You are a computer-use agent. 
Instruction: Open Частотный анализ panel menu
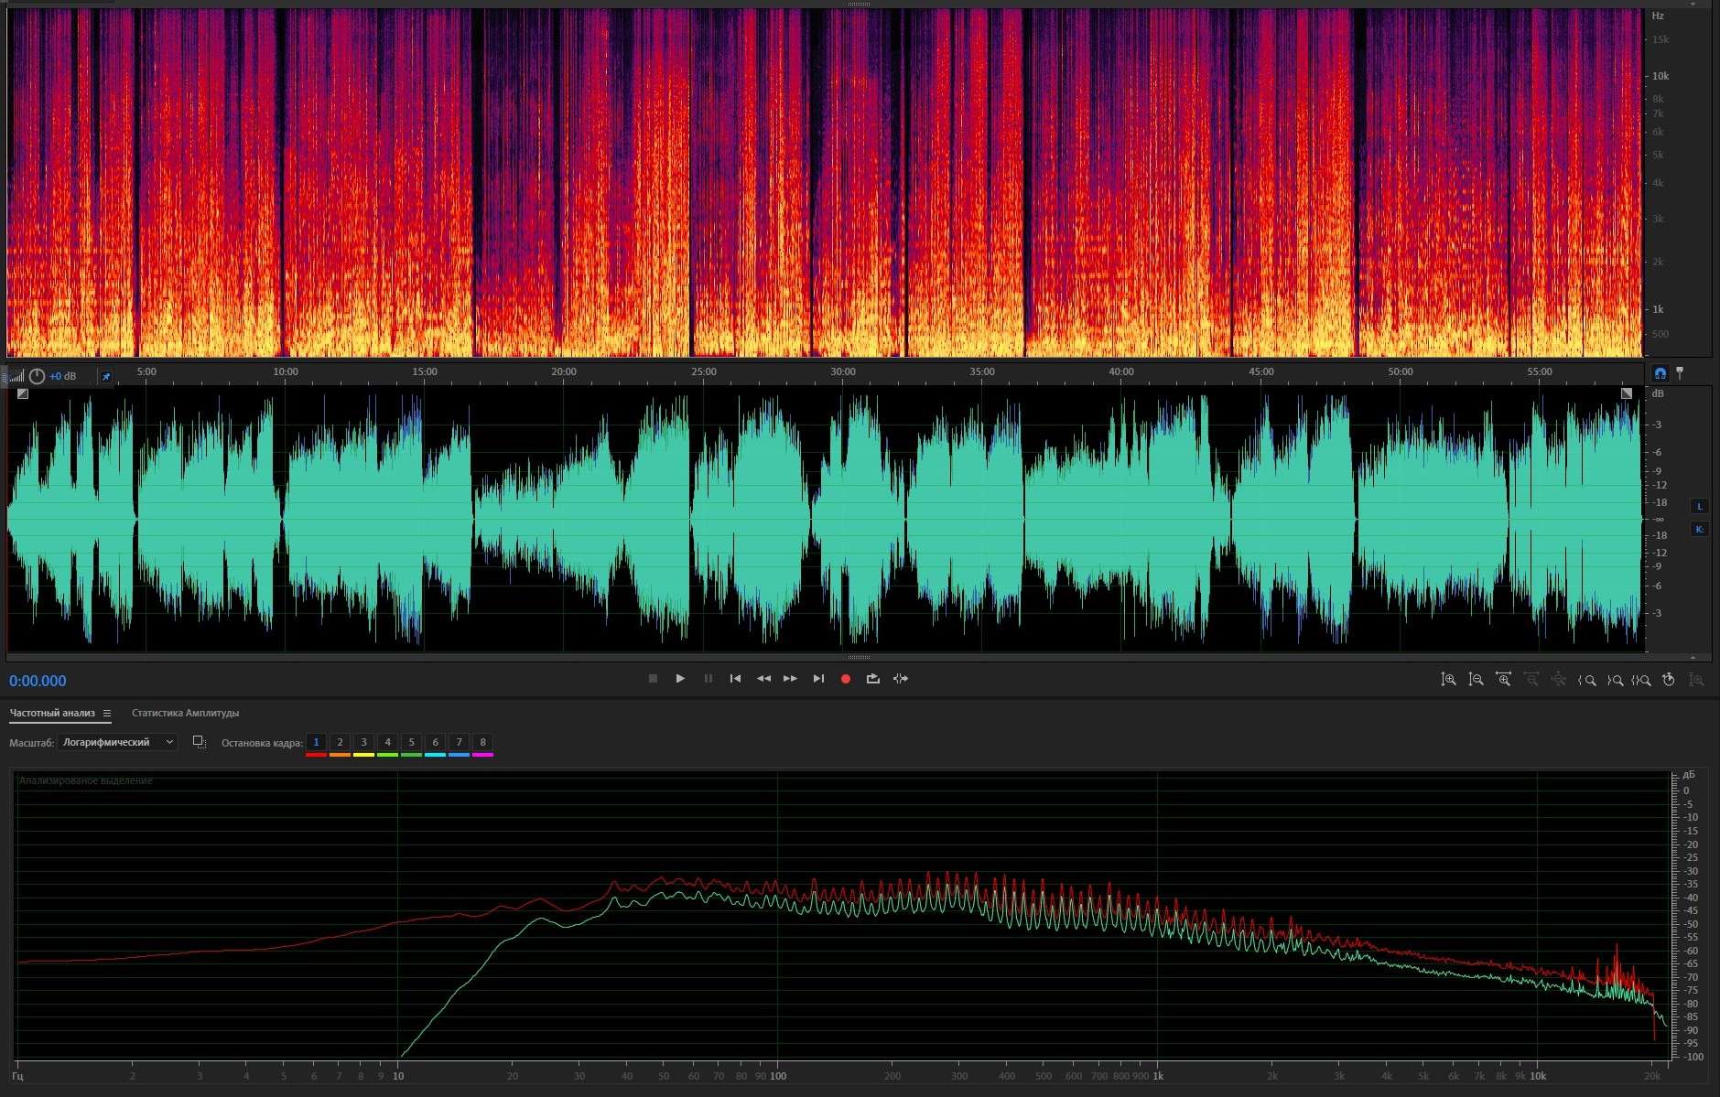coord(107,714)
